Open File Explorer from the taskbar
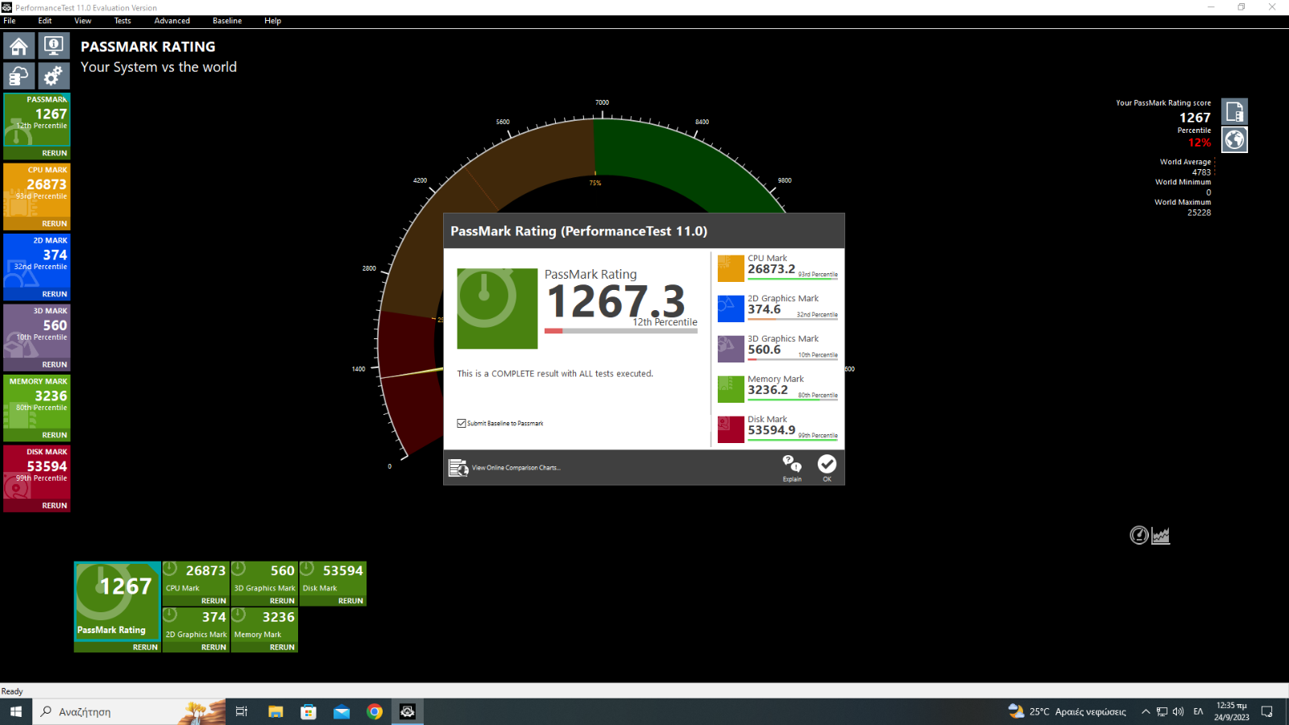 276,711
